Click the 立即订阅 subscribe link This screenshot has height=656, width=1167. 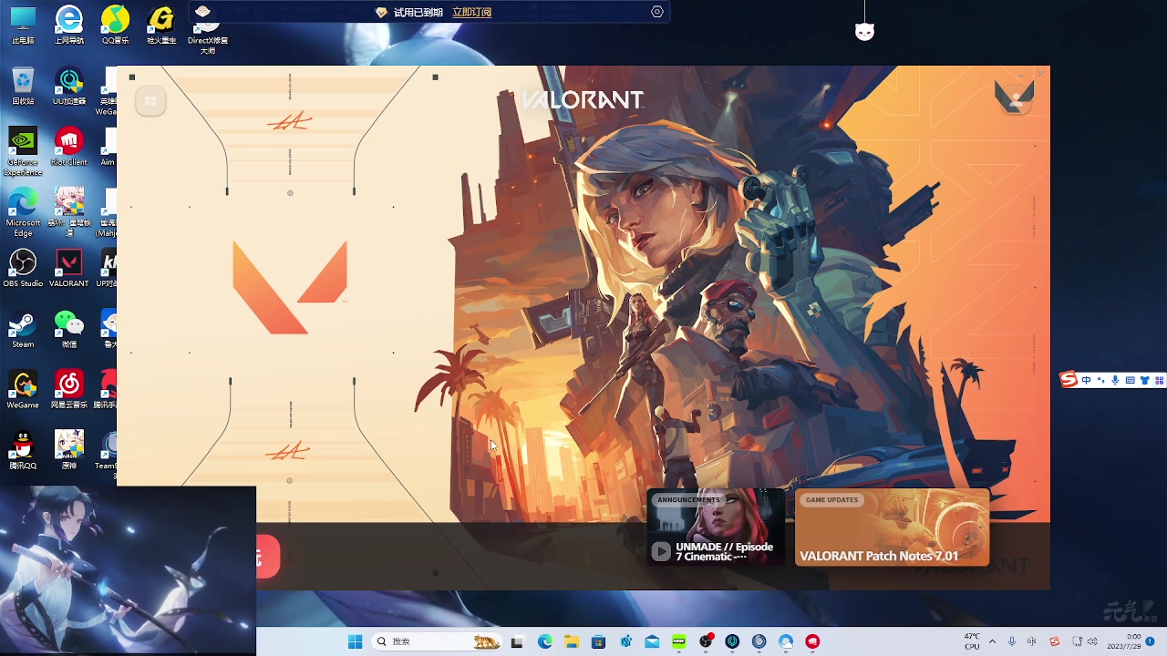point(471,12)
